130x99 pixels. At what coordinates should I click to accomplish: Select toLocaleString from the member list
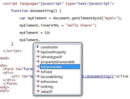point(52,77)
